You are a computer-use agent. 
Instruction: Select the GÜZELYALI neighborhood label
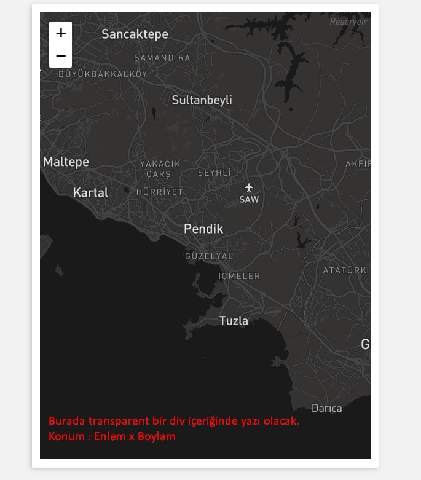tap(211, 256)
